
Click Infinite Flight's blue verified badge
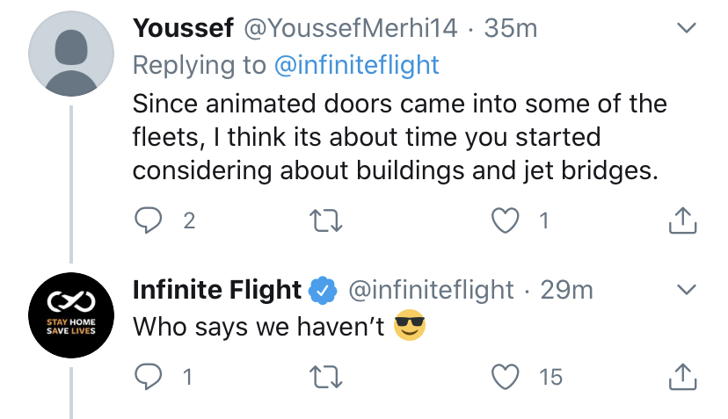(325, 289)
